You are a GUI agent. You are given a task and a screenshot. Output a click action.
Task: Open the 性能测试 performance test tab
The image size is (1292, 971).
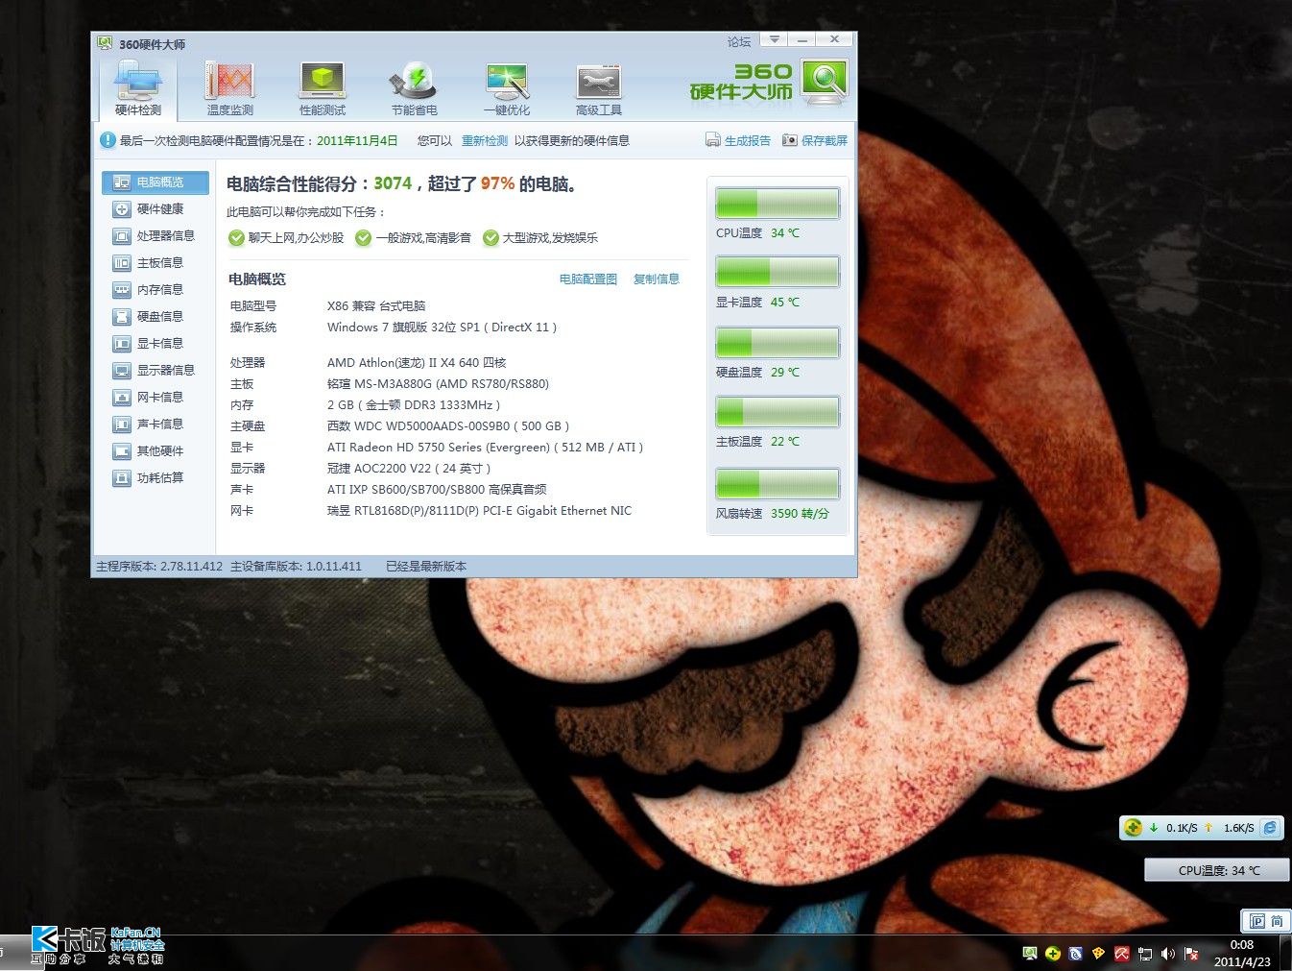click(323, 88)
